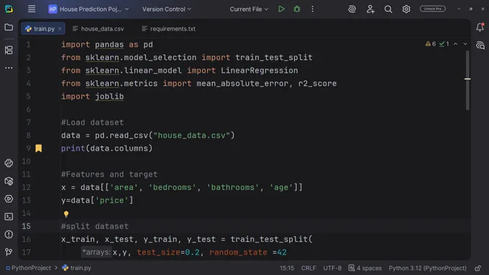Click the editor vertical scrollbar
The width and height of the screenshot is (489, 275).
tap(467, 81)
